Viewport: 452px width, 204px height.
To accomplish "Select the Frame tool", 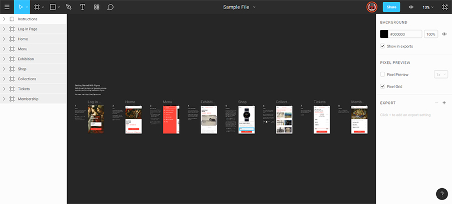I will 37,7.
